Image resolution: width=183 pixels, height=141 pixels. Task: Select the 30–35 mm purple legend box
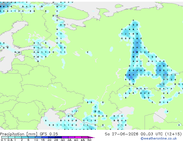pyautogui.click(x=65, y=137)
